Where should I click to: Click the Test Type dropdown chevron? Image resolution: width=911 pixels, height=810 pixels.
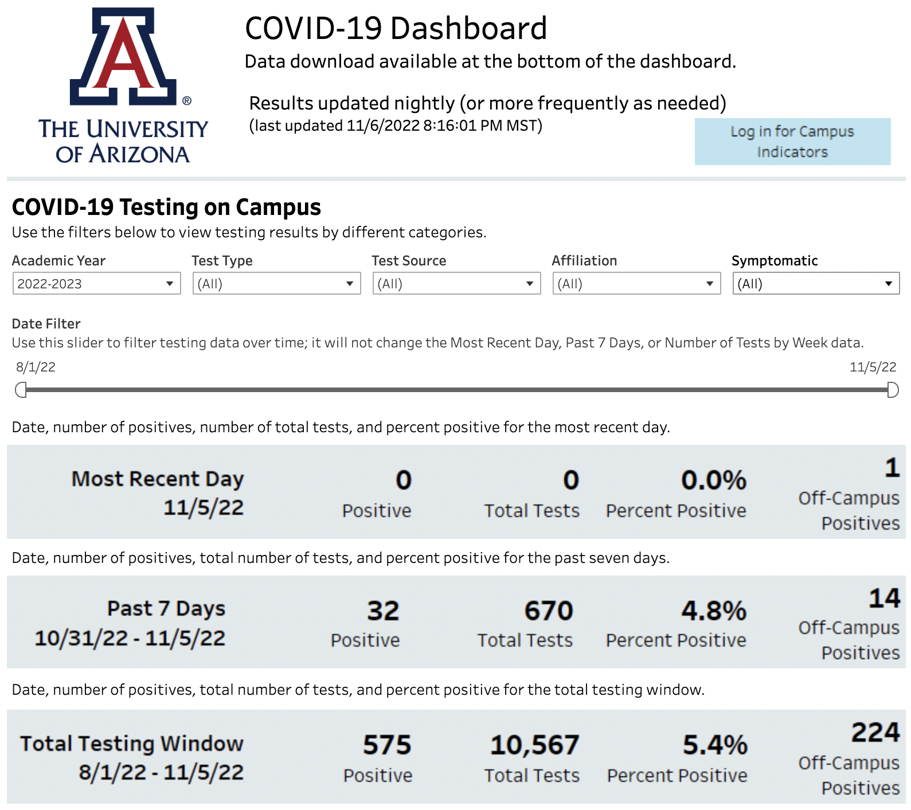350,283
